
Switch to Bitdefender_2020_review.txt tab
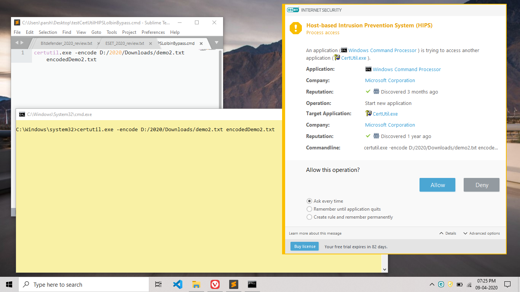[66, 43]
